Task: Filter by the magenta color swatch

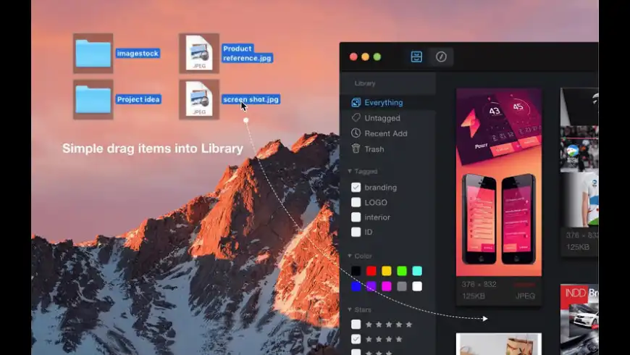Action: 387,286
